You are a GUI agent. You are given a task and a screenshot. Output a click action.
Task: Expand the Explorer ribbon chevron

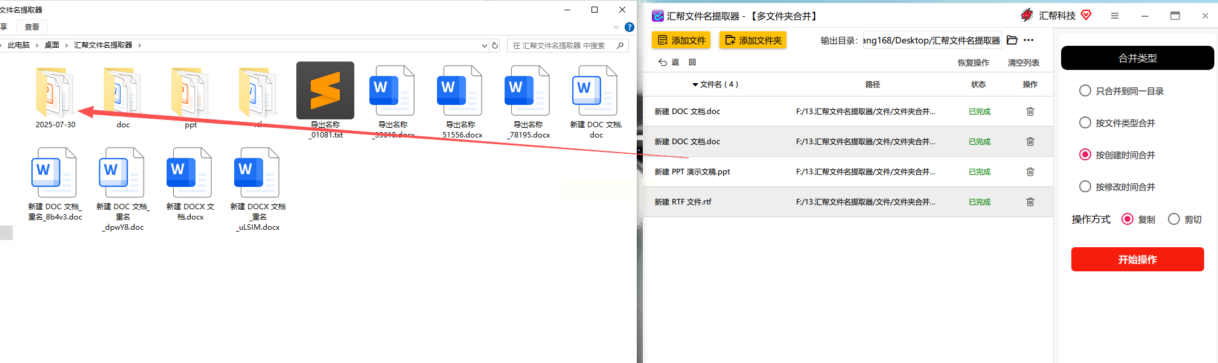[x=616, y=27]
